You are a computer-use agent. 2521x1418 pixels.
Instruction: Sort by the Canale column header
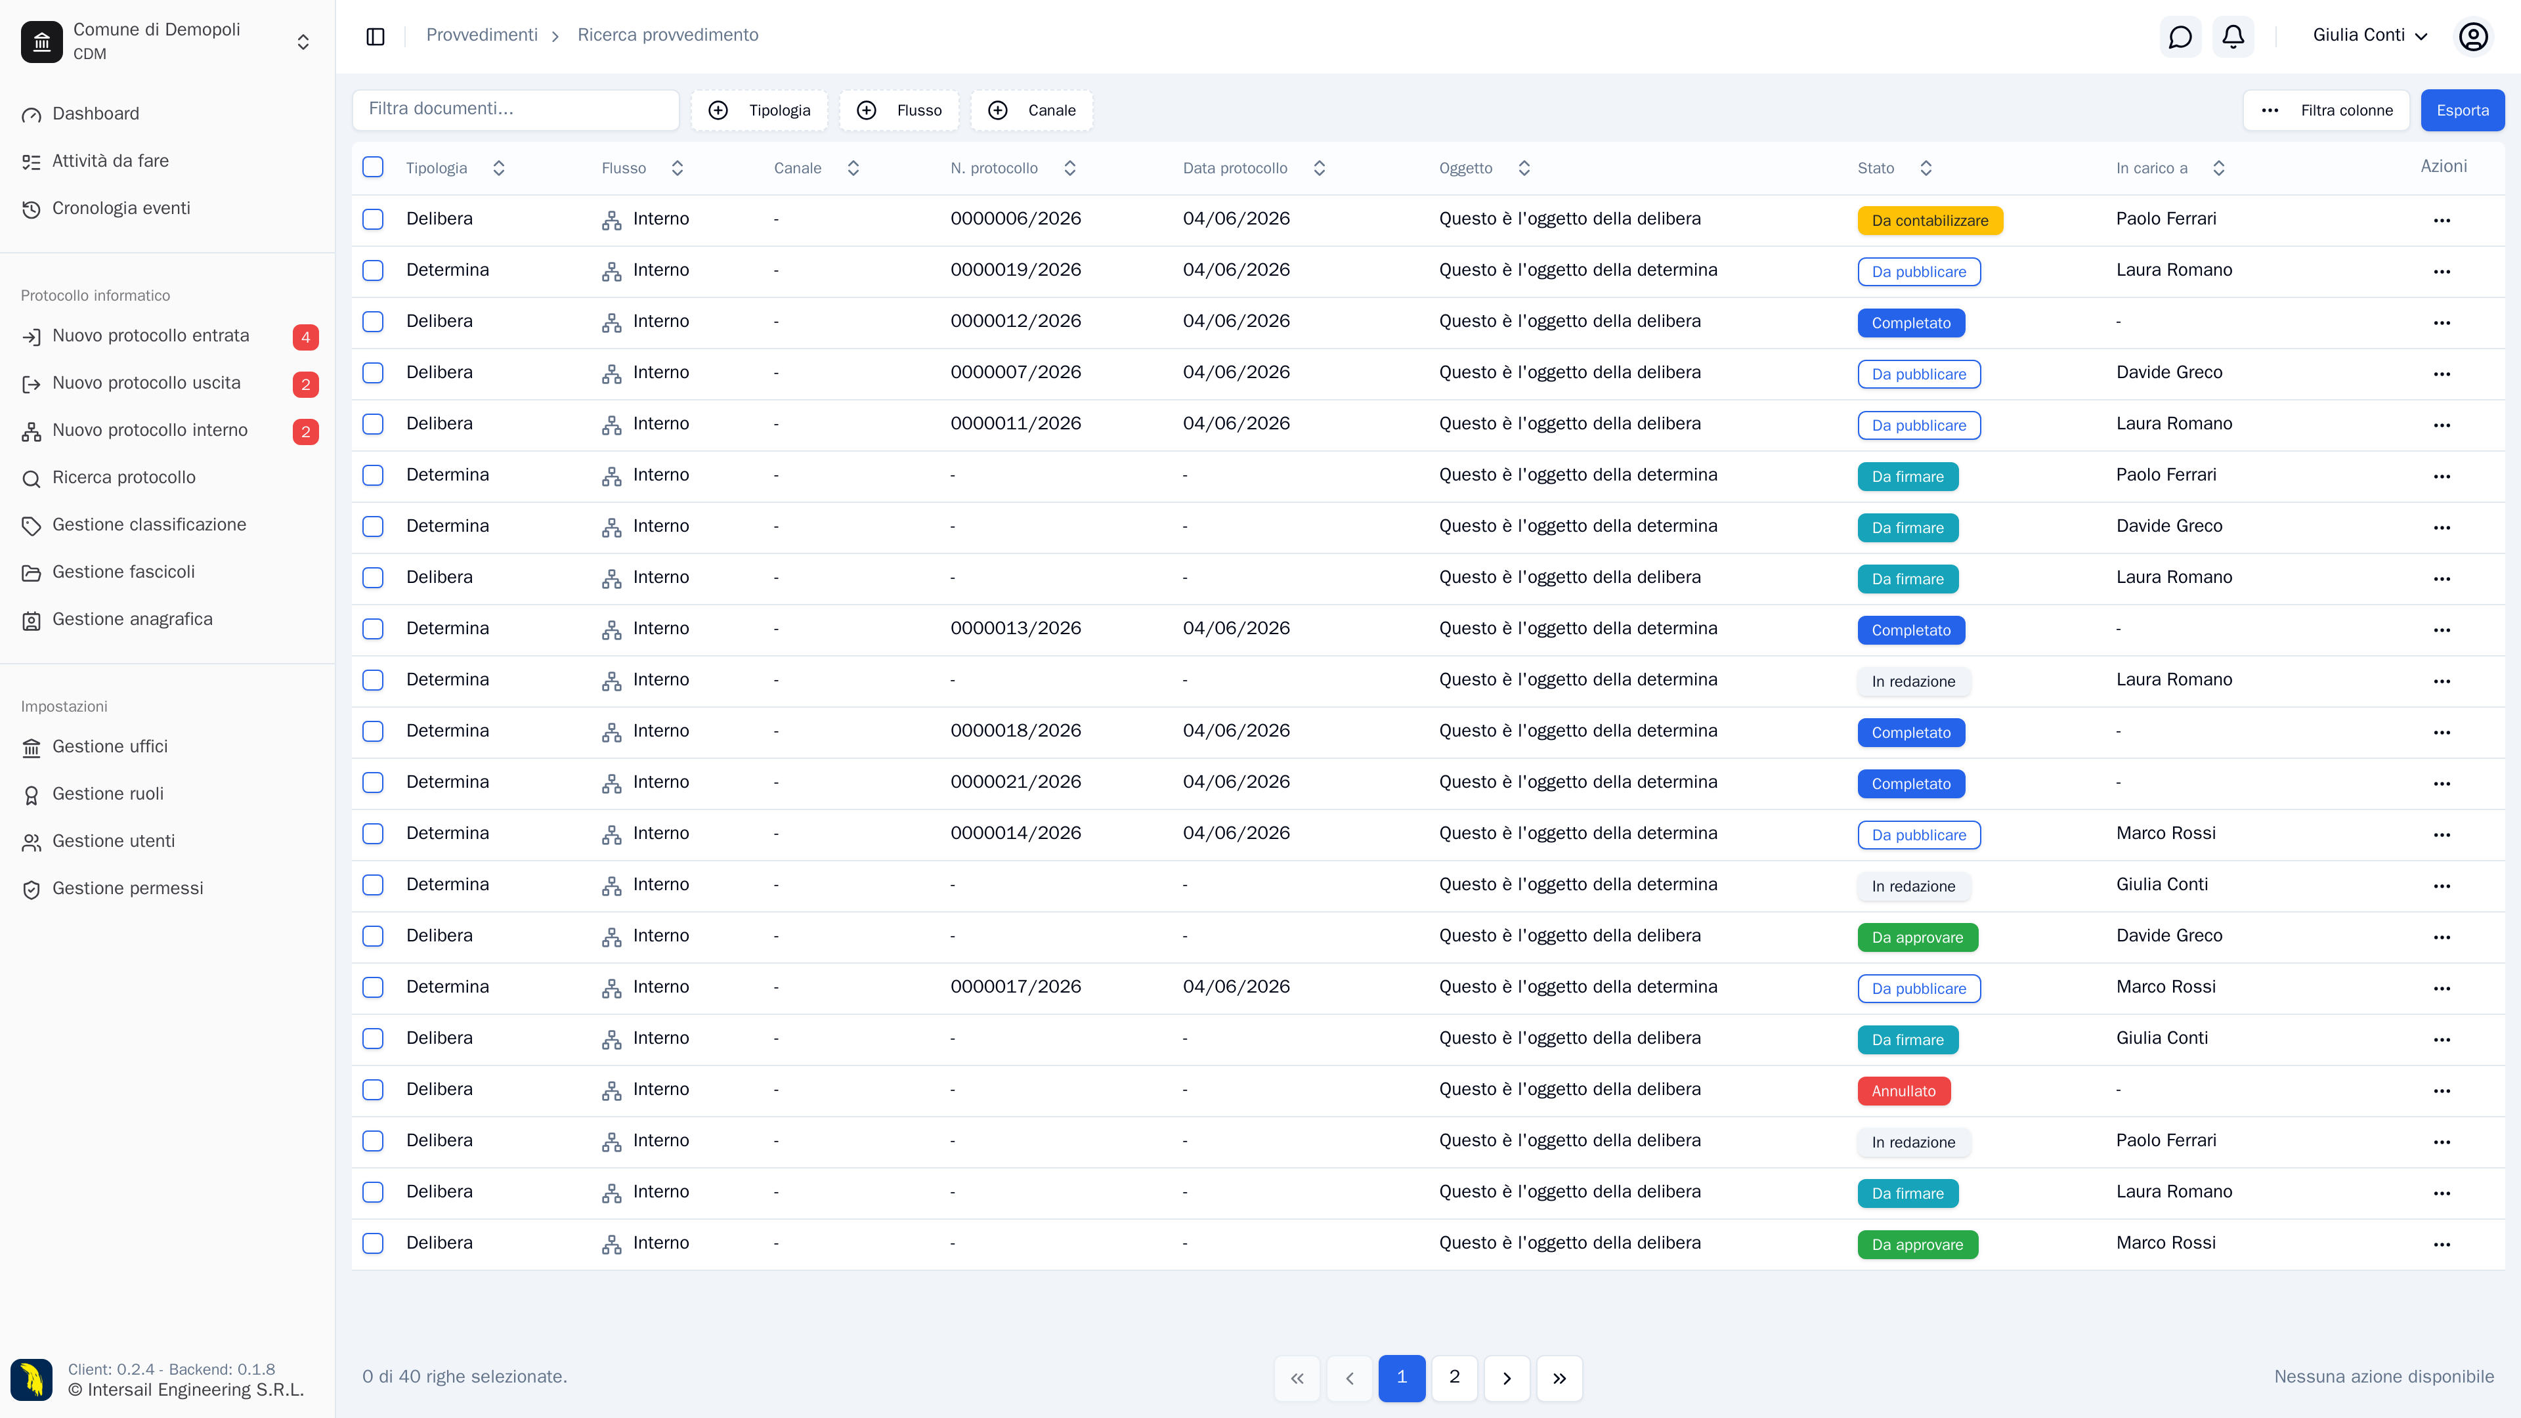point(817,168)
